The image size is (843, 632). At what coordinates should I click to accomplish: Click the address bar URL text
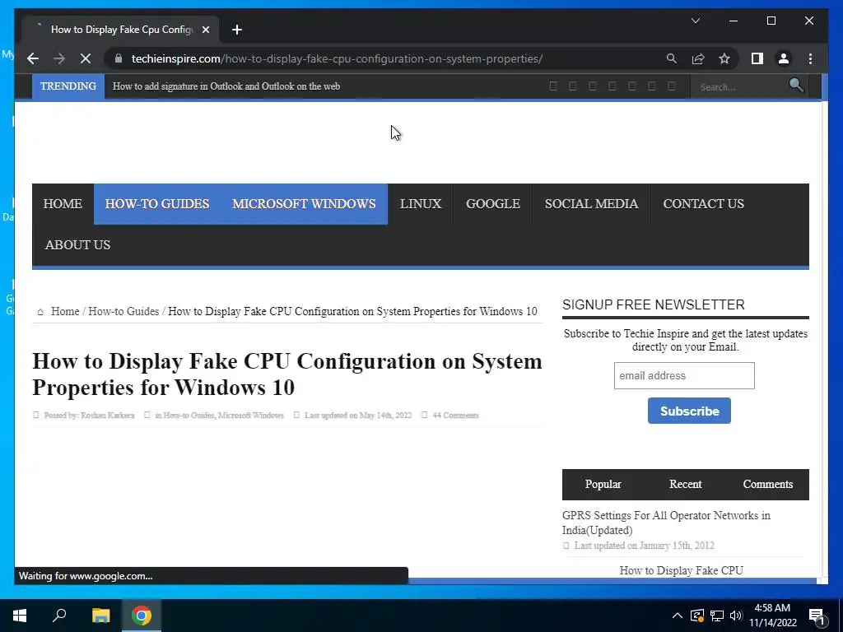point(337,58)
